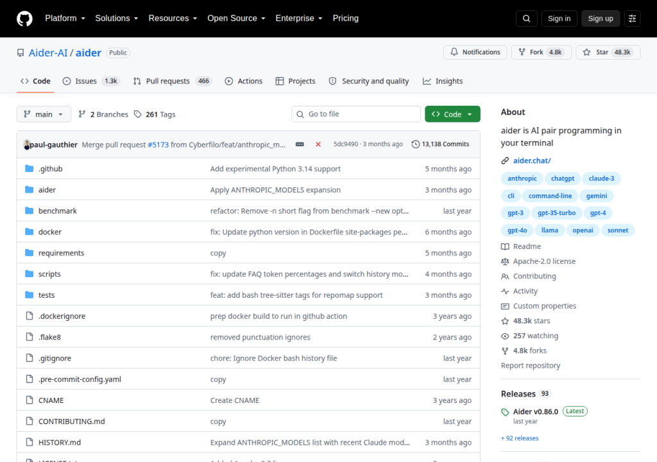The image size is (657, 462).
Task: Open the Platform dropdown menu
Action: [x=65, y=19]
